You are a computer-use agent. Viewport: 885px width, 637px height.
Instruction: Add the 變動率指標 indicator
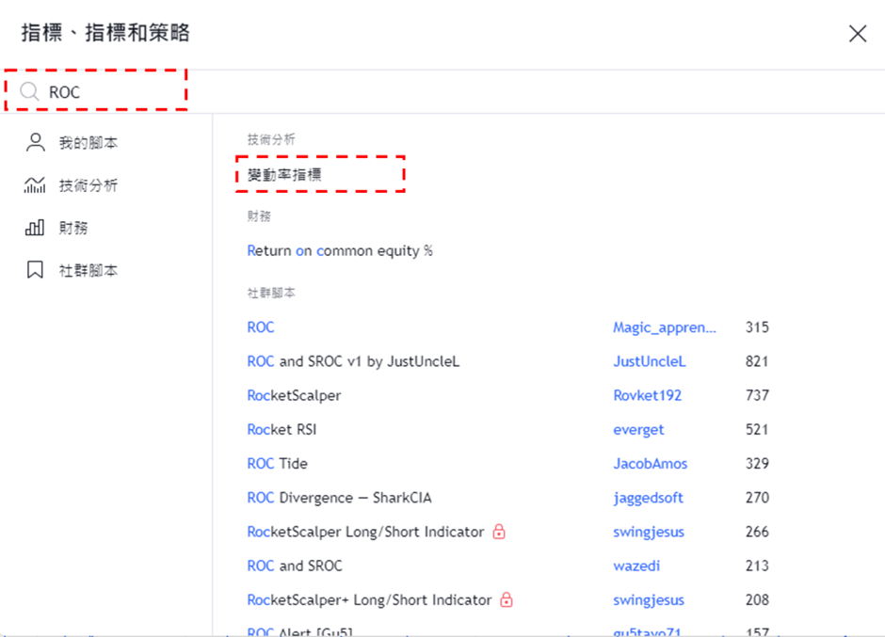(285, 174)
